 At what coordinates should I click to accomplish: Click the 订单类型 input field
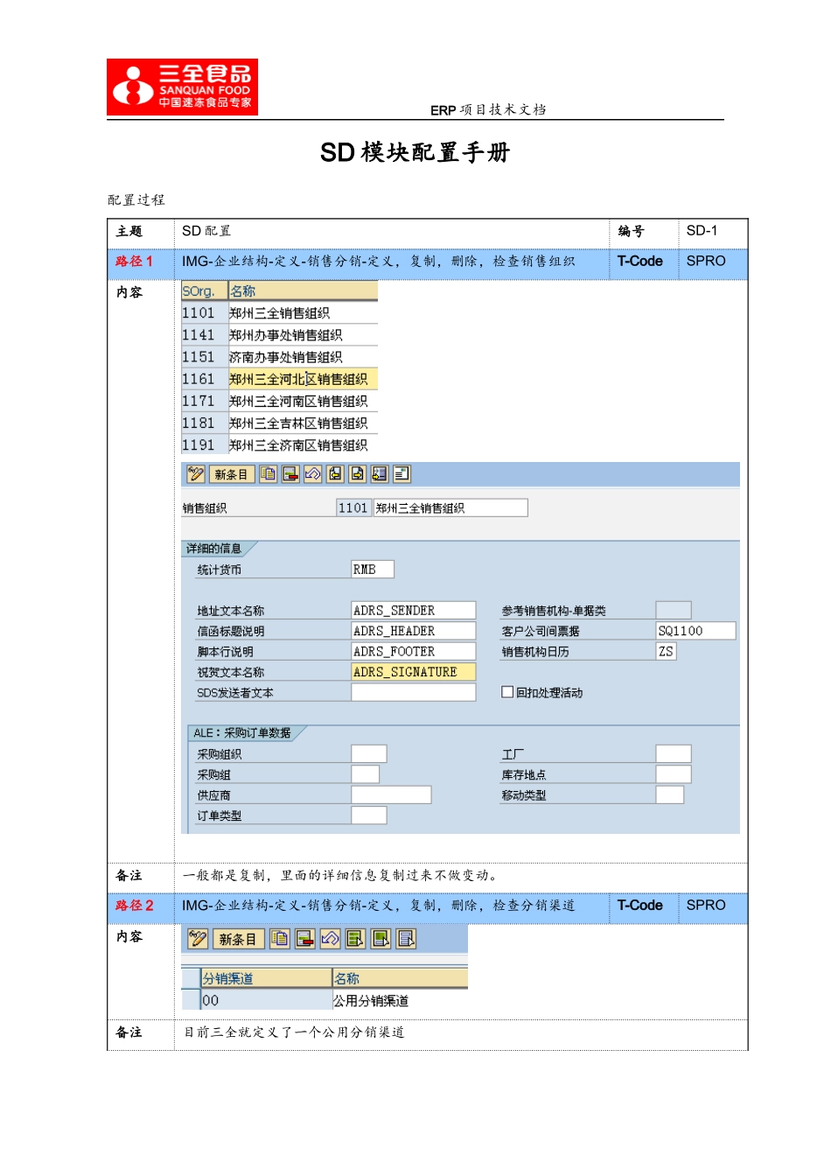pos(369,815)
